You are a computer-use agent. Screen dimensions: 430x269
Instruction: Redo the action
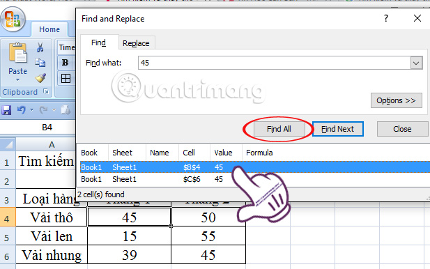tap(44, 110)
